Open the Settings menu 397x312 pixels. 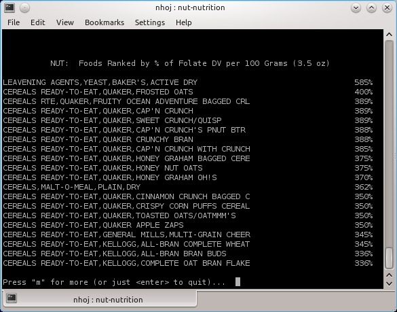149,22
